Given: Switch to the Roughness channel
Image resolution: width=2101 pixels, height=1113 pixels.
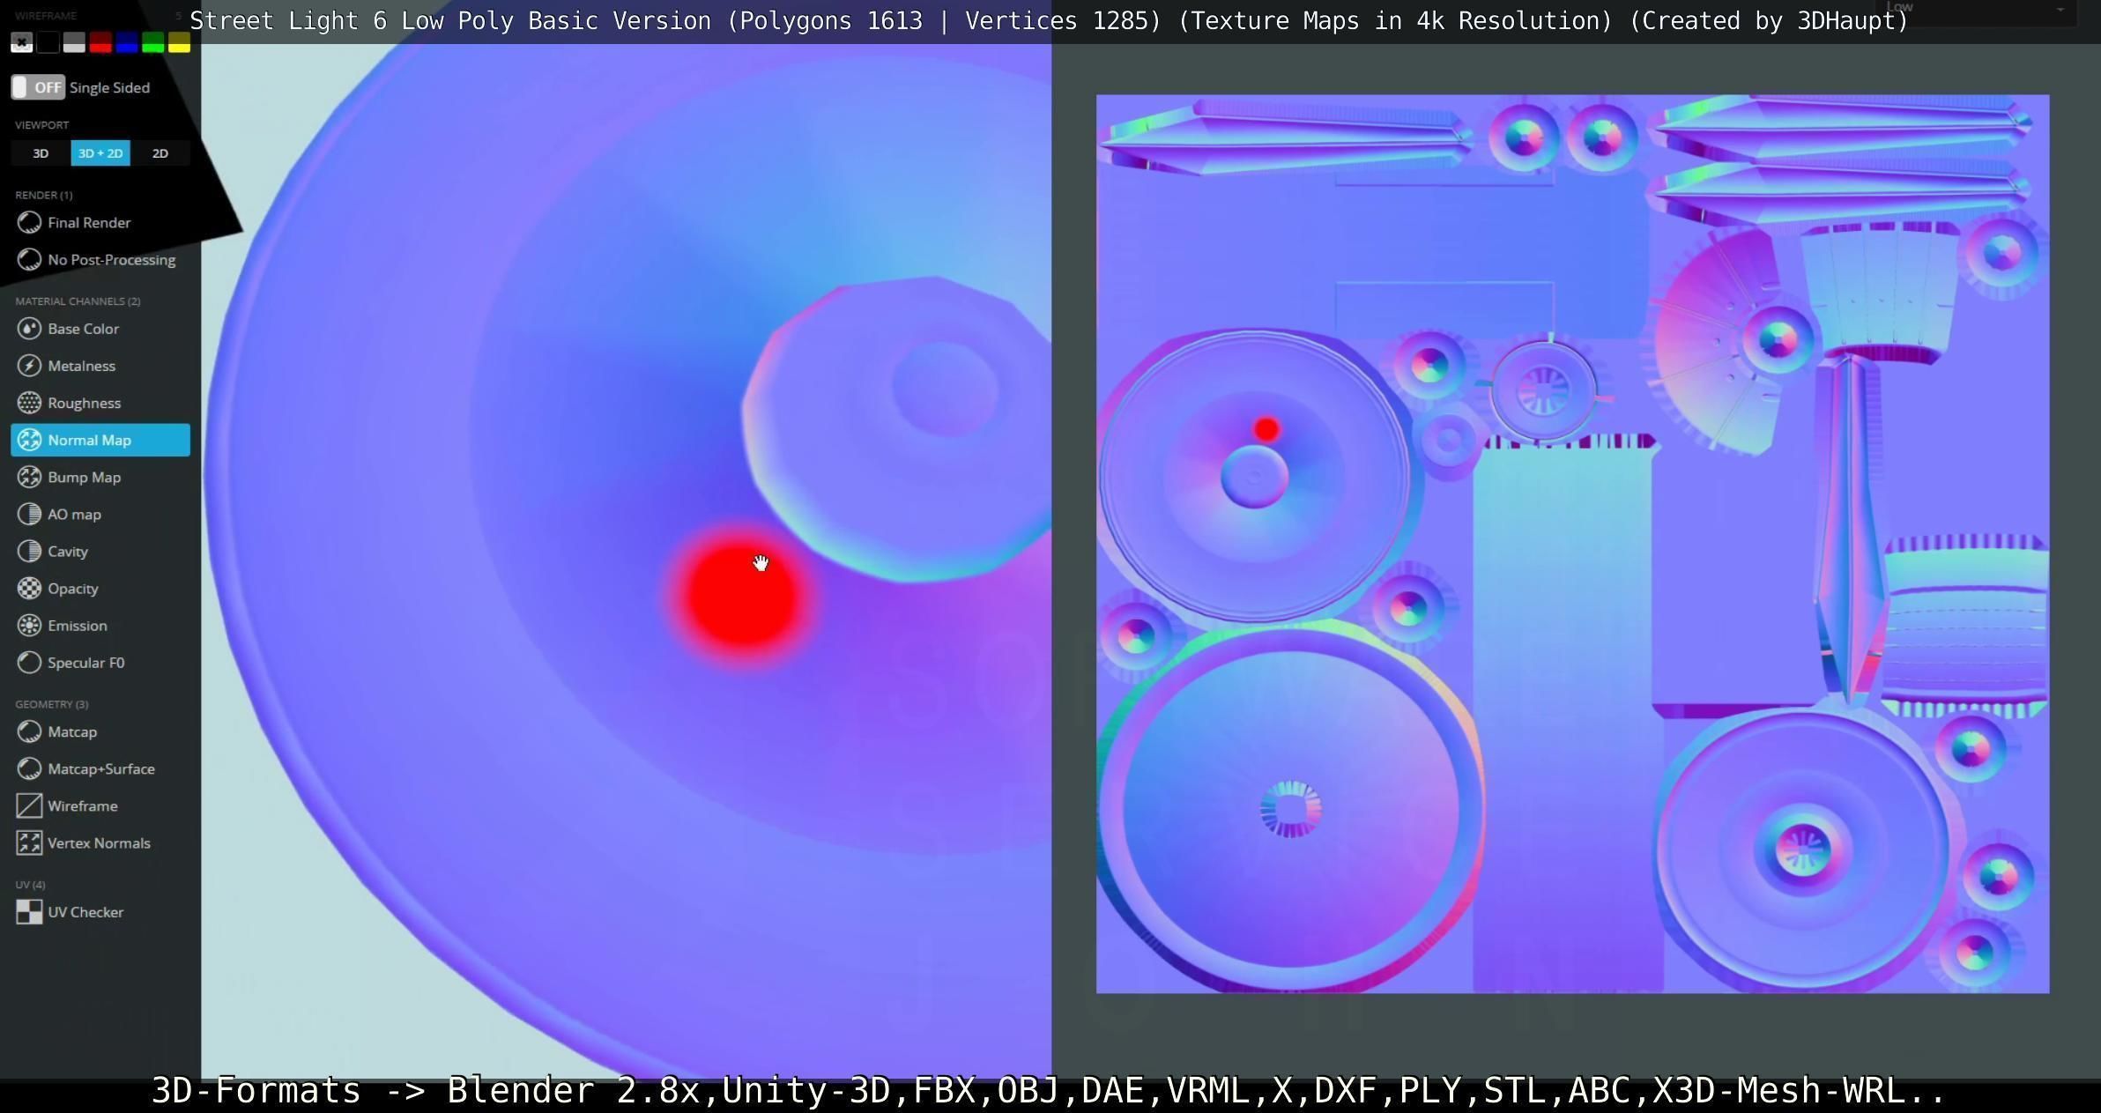Looking at the screenshot, I should pyautogui.click(x=84, y=403).
